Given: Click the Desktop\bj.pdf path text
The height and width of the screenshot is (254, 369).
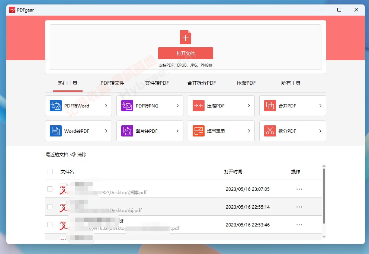Looking at the screenshot, I should click(x=126, y=210).
